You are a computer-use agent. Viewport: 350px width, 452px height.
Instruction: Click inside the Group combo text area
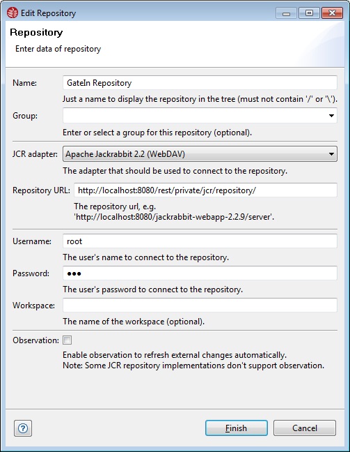[x=195, y=116]
